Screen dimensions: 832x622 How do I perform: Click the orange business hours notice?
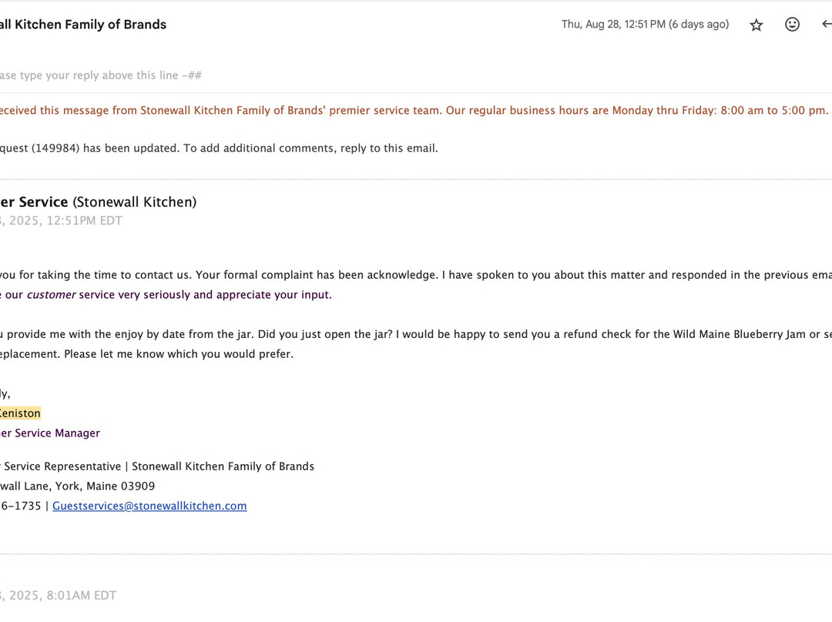(414, 110)
